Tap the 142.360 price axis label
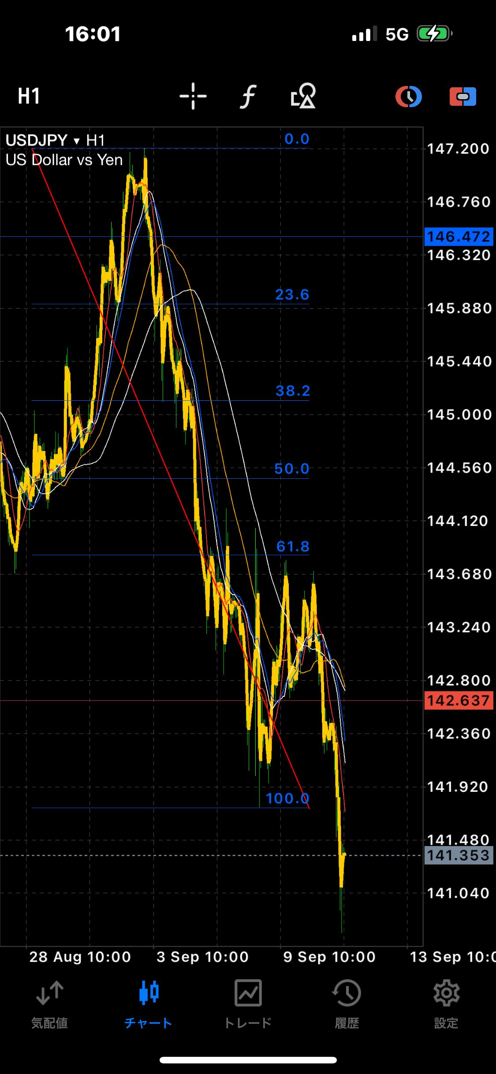Viewport: 496px width, 1074px height. click(x=459, y=734)
